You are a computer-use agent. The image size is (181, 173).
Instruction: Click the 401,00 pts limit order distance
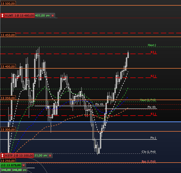[x=42, y=15]
